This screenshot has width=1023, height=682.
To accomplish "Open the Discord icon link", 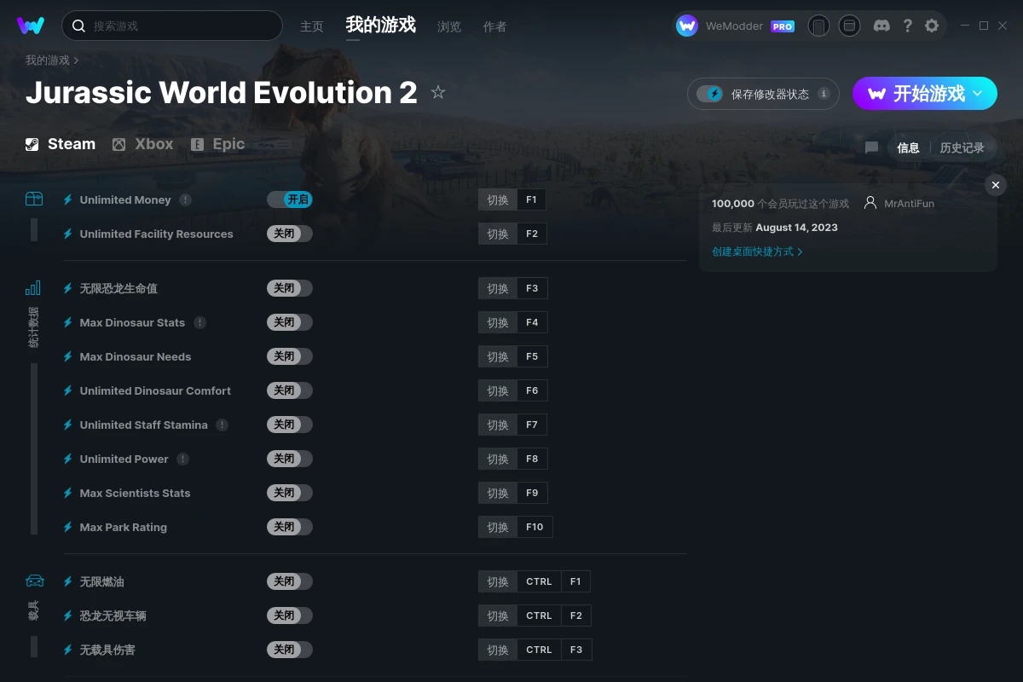I will (x=882, y=26).
